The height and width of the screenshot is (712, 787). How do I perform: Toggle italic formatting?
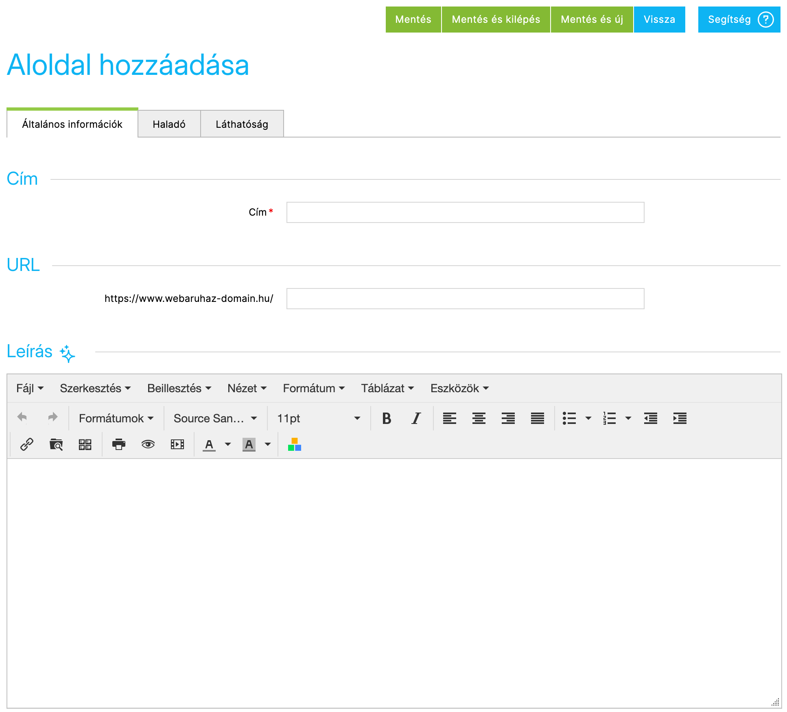416,418
